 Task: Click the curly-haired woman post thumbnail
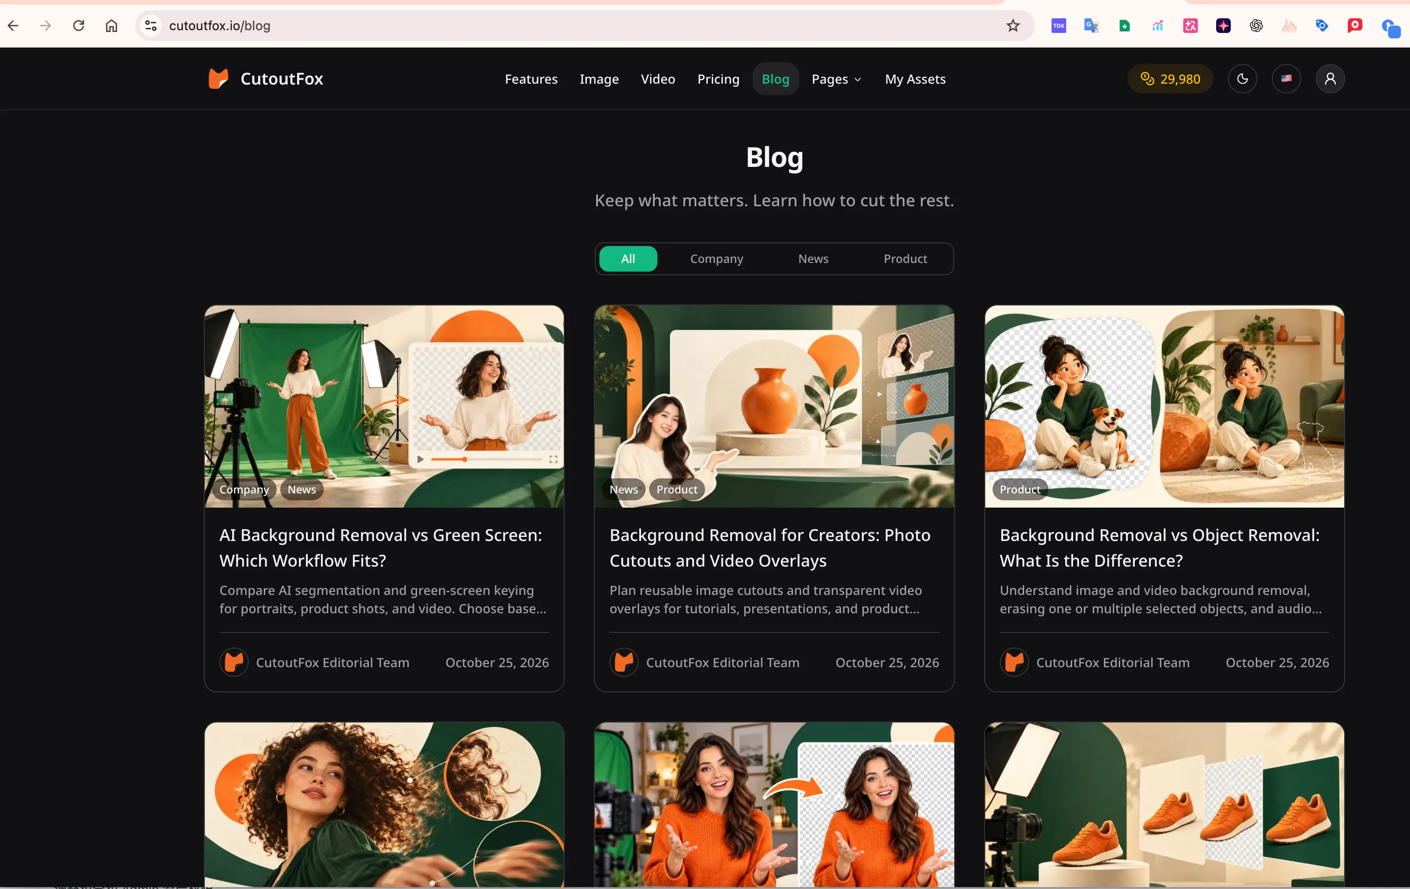[384, 805]
